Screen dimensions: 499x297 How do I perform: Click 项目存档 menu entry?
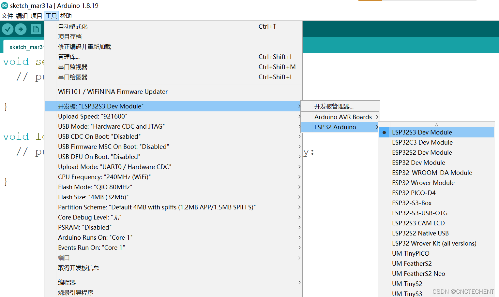(x=173, y=37)
